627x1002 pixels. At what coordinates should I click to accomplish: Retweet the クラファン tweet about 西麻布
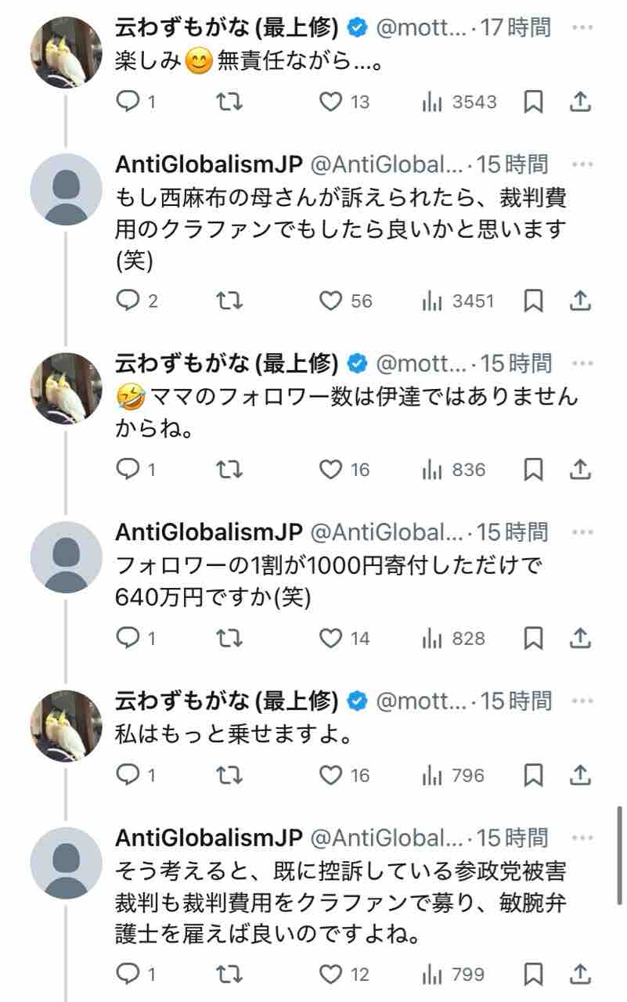click(x=229, y=301)
